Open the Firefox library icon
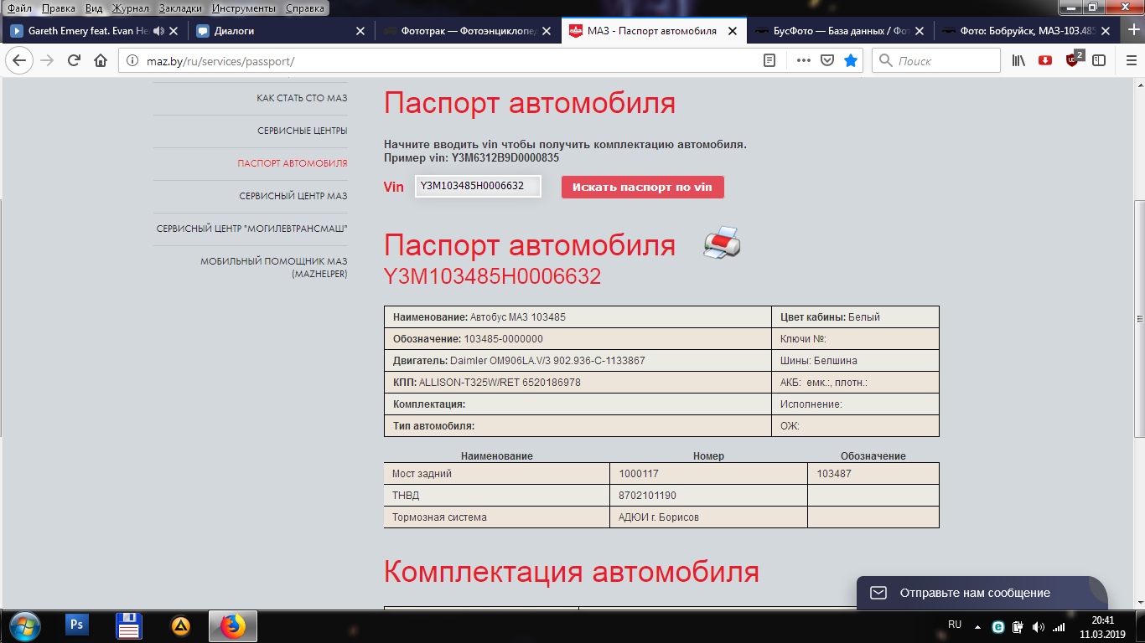 (x=1018, y=60)
